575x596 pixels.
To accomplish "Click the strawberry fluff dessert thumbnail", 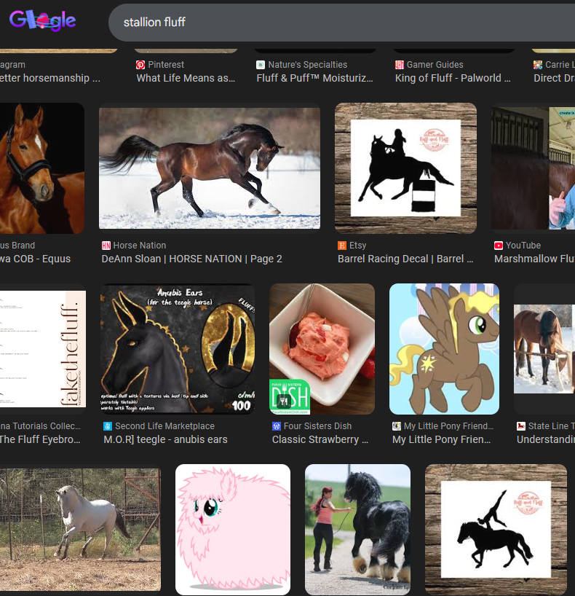I will coord(322,349).
